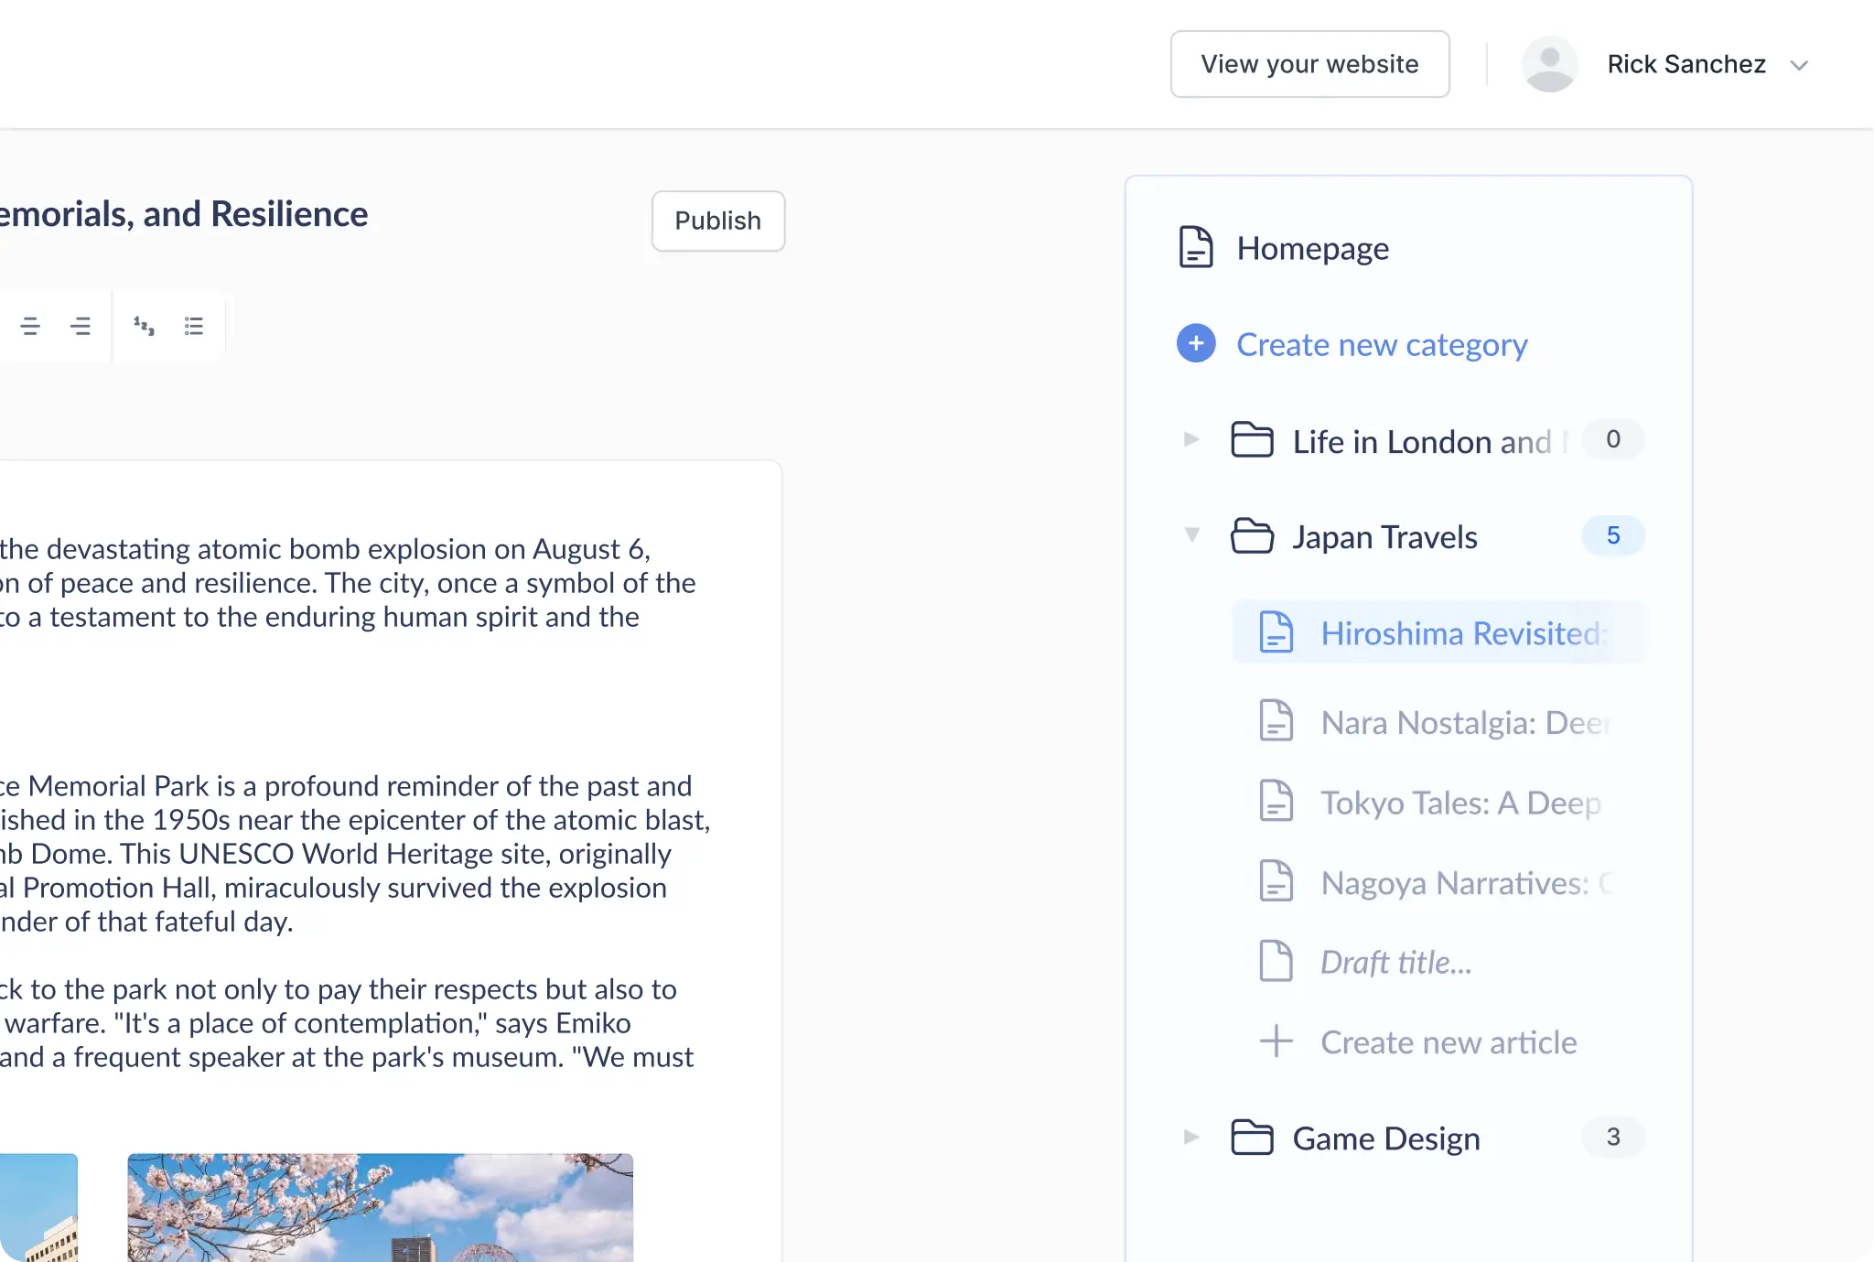
Task: Click the Homepage document icon
Action: click(1196, 247)
